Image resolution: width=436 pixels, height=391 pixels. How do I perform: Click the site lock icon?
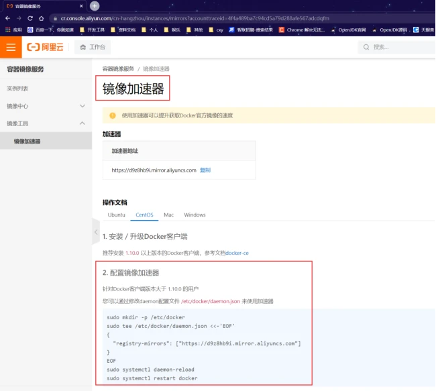[55, 19]
